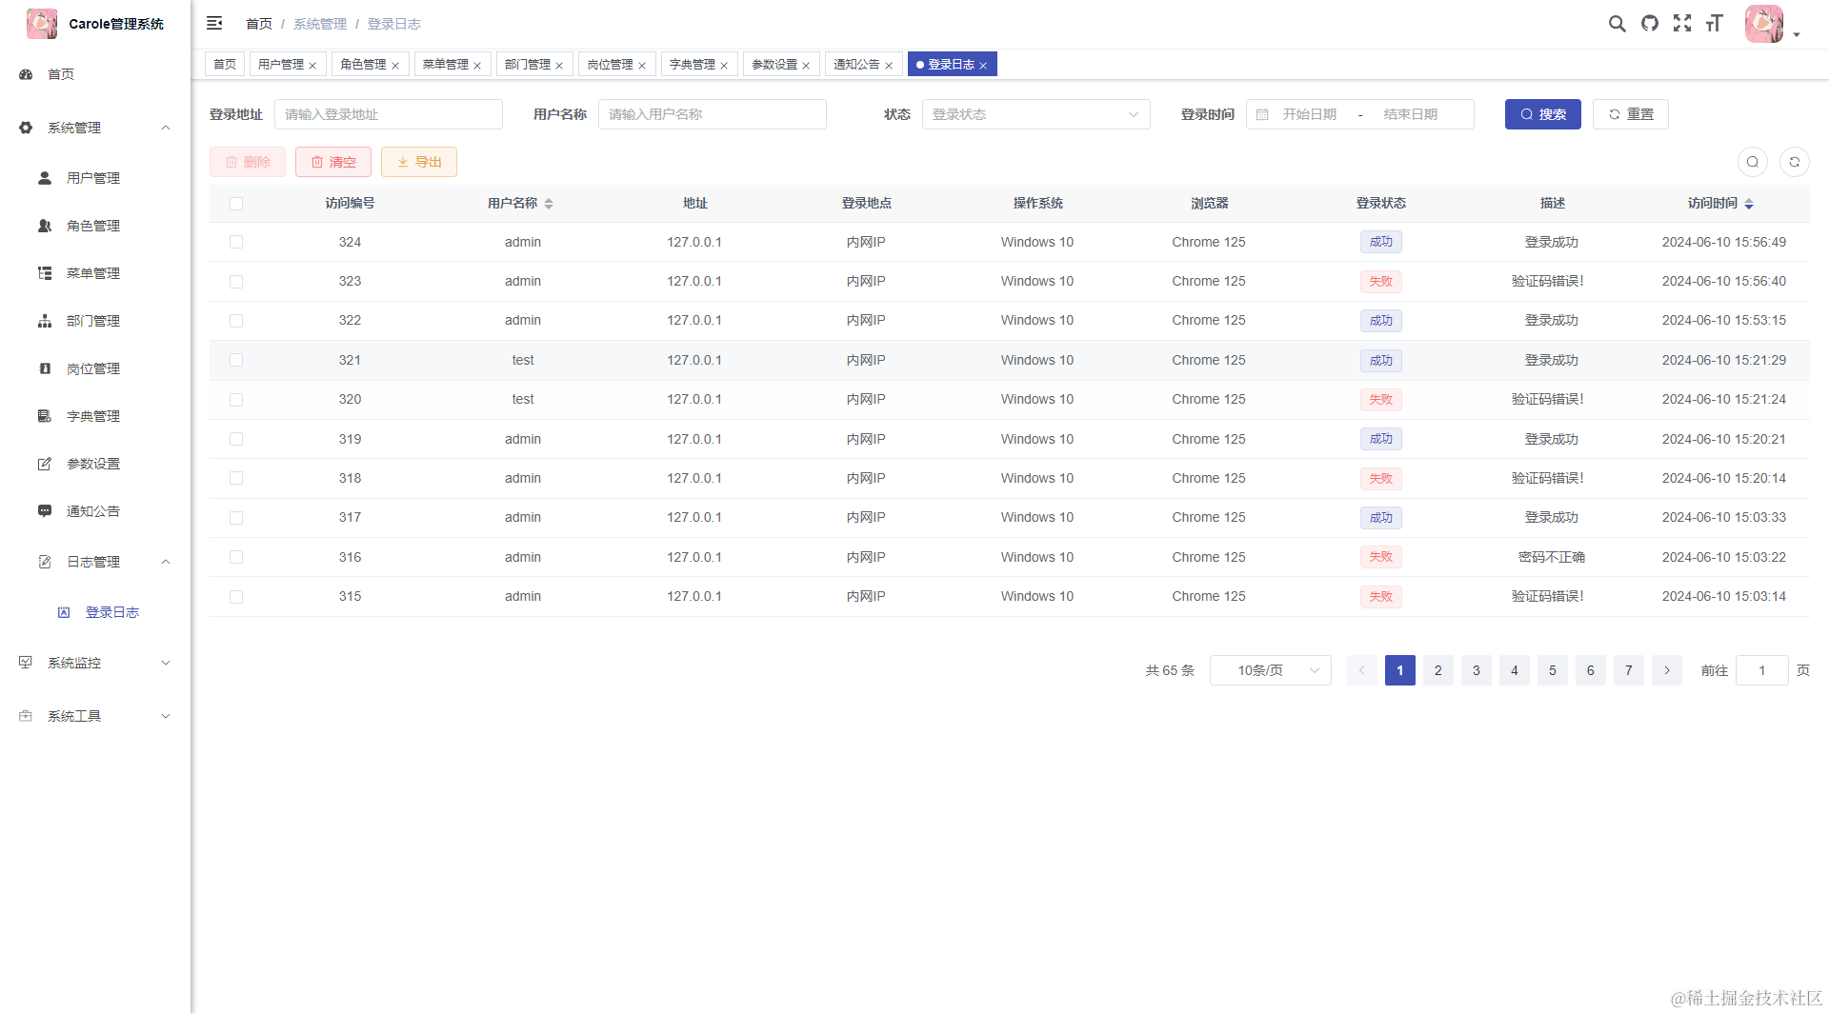Screen dimensions: 1829x1014
Task: Open the 登录状态 status dropdown
Action: click(x=1035, y=114)
